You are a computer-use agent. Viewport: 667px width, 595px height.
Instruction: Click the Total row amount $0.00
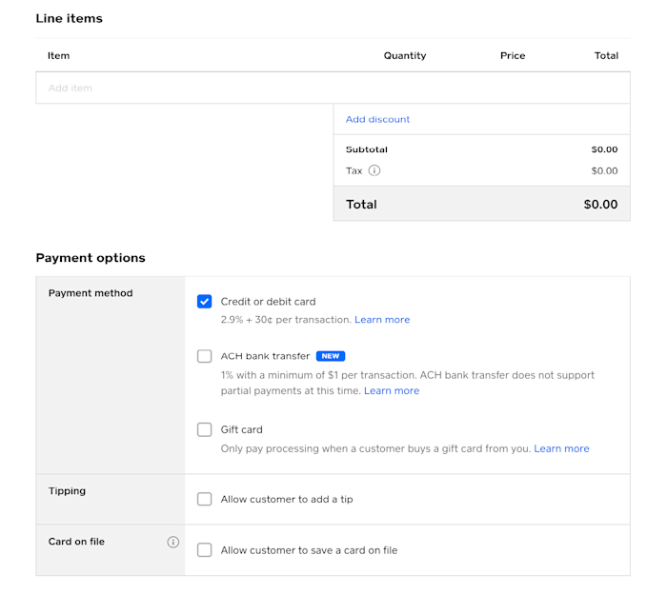click(x=600, y=205)
